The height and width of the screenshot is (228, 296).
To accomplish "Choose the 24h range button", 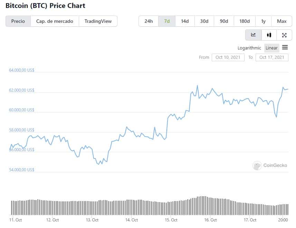I will [x=149, y=21].
